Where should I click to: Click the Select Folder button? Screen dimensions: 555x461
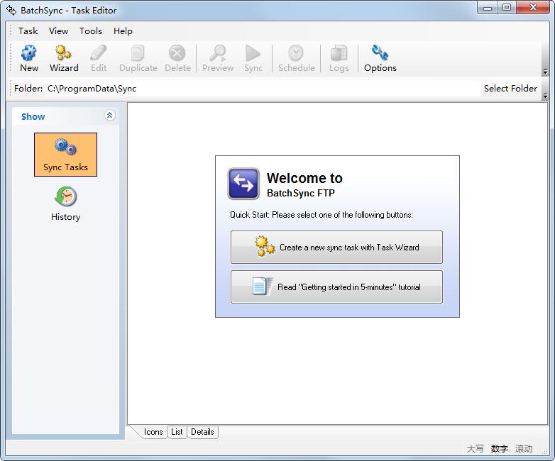click(x=510, y=89)
